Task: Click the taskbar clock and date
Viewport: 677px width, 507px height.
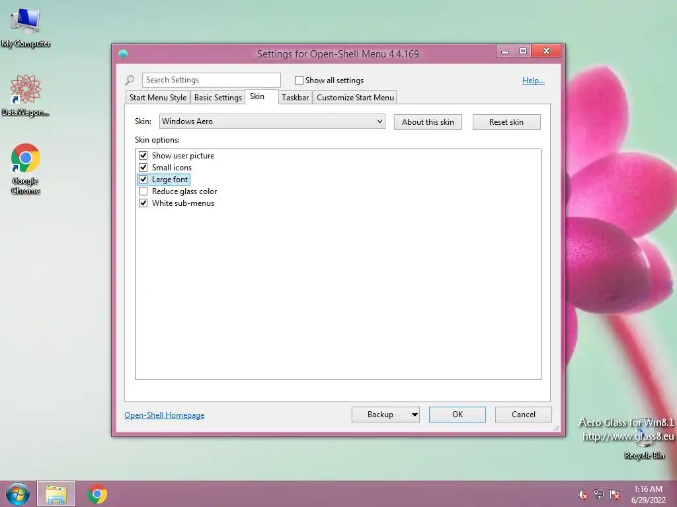Action: pyautogui.click(x=648, y=494)
